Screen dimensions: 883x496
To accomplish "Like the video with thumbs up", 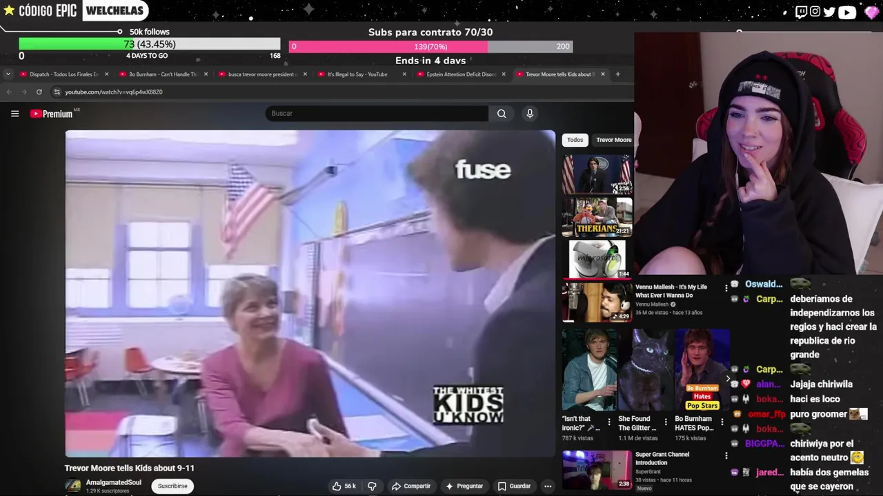I will click(x=344, y=486).
